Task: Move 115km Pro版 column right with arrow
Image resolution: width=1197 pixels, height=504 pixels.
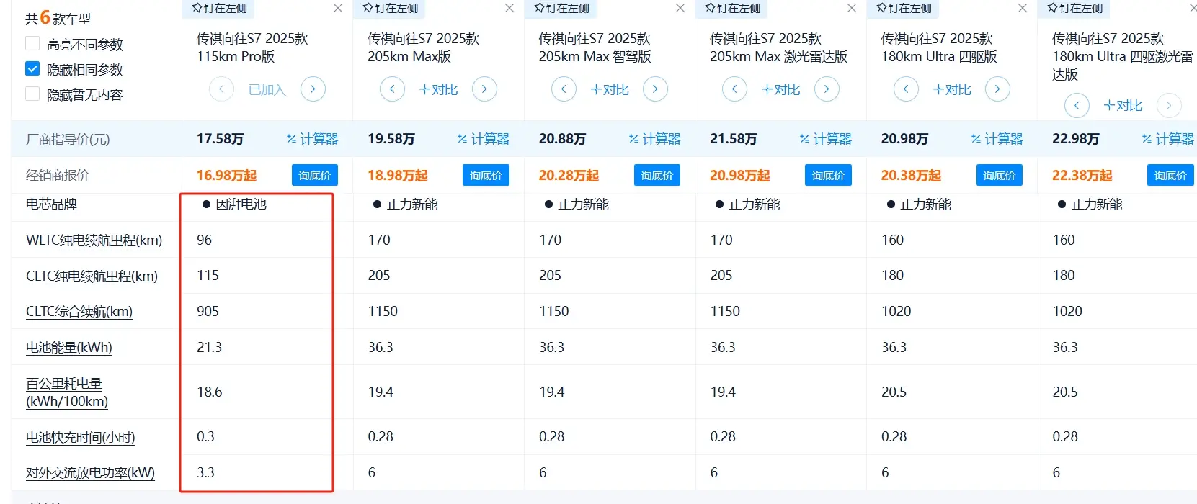Action: click(x=313, y=89)
